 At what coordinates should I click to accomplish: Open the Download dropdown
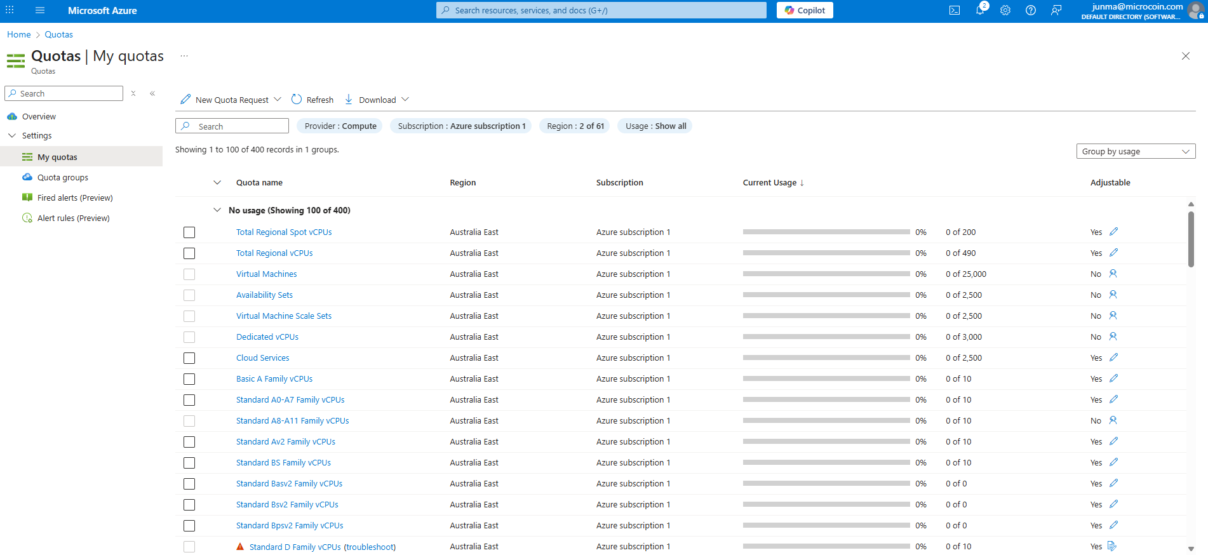[x=377, y=100]
